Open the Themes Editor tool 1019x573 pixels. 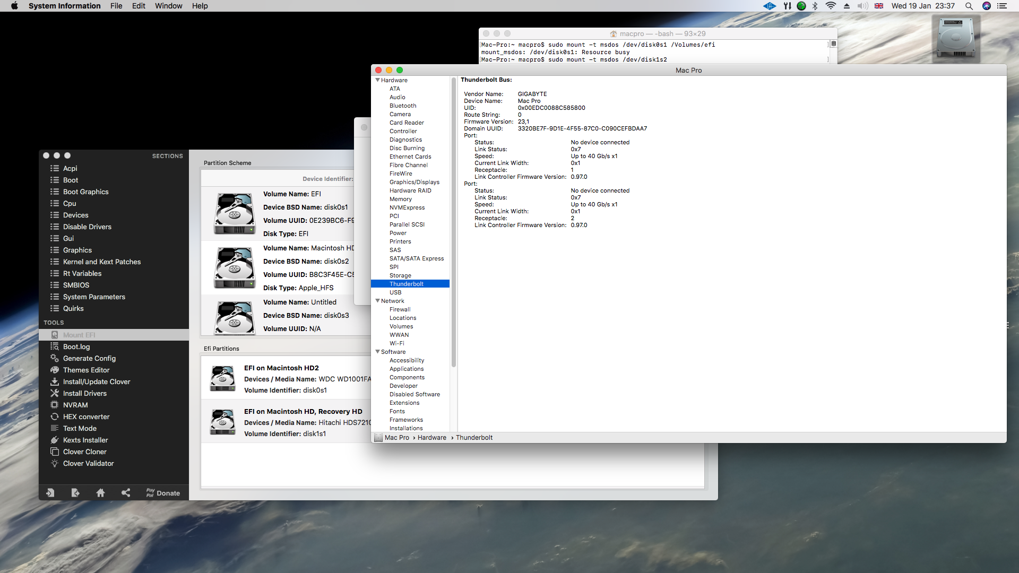click(86, 370)
